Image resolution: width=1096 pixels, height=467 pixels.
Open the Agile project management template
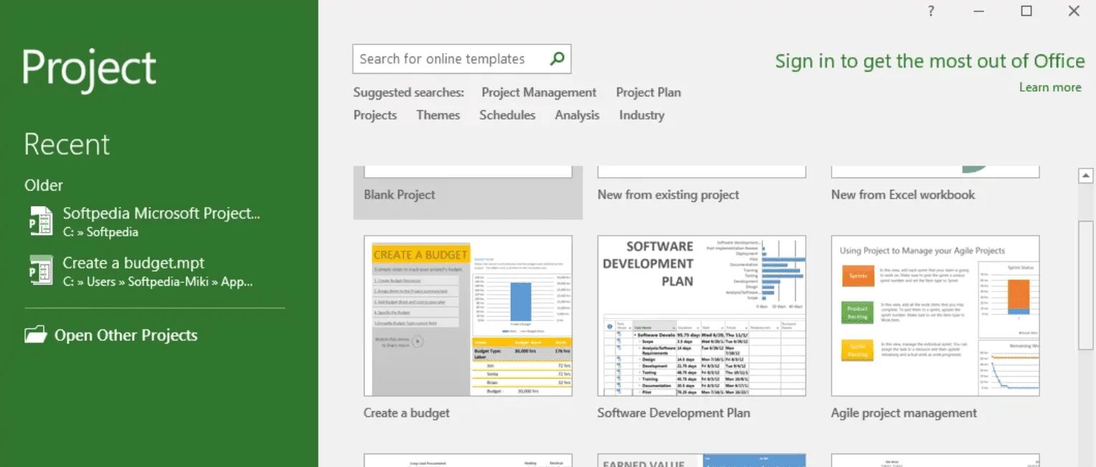coord(933,315)
